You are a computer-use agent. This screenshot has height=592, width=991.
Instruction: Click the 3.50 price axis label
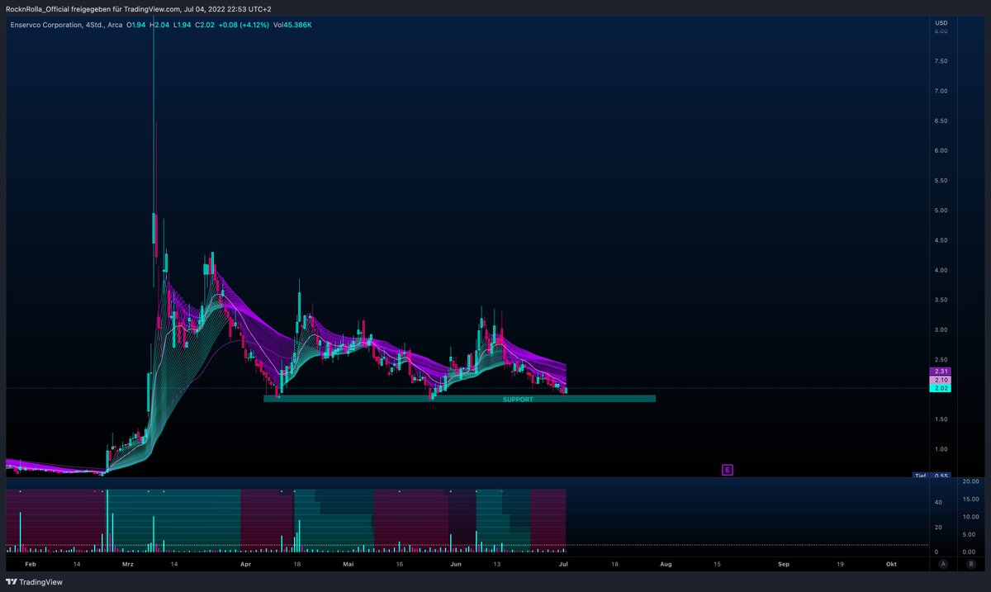[x=941, y=300]
